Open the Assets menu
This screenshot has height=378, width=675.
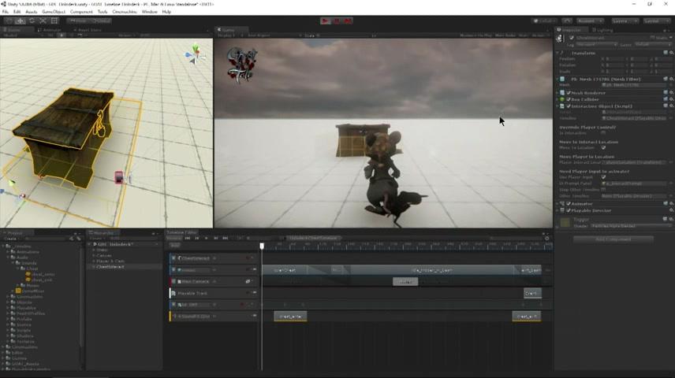point(31,12)
